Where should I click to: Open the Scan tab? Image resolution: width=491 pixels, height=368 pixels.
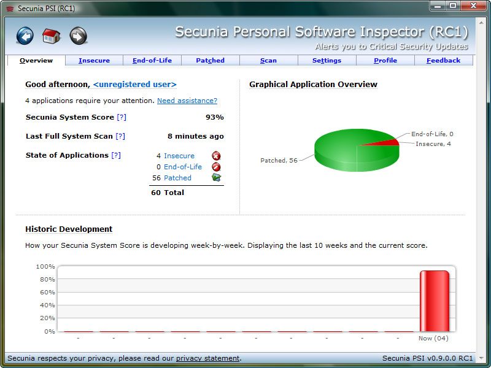269,60
